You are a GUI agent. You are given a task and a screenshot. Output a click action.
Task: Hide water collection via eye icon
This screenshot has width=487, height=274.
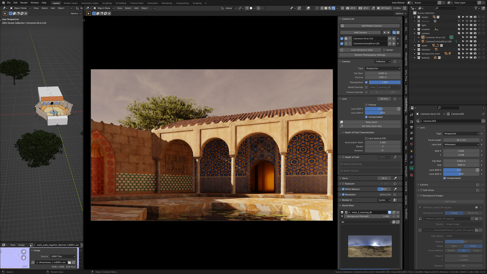pos(467,46)
